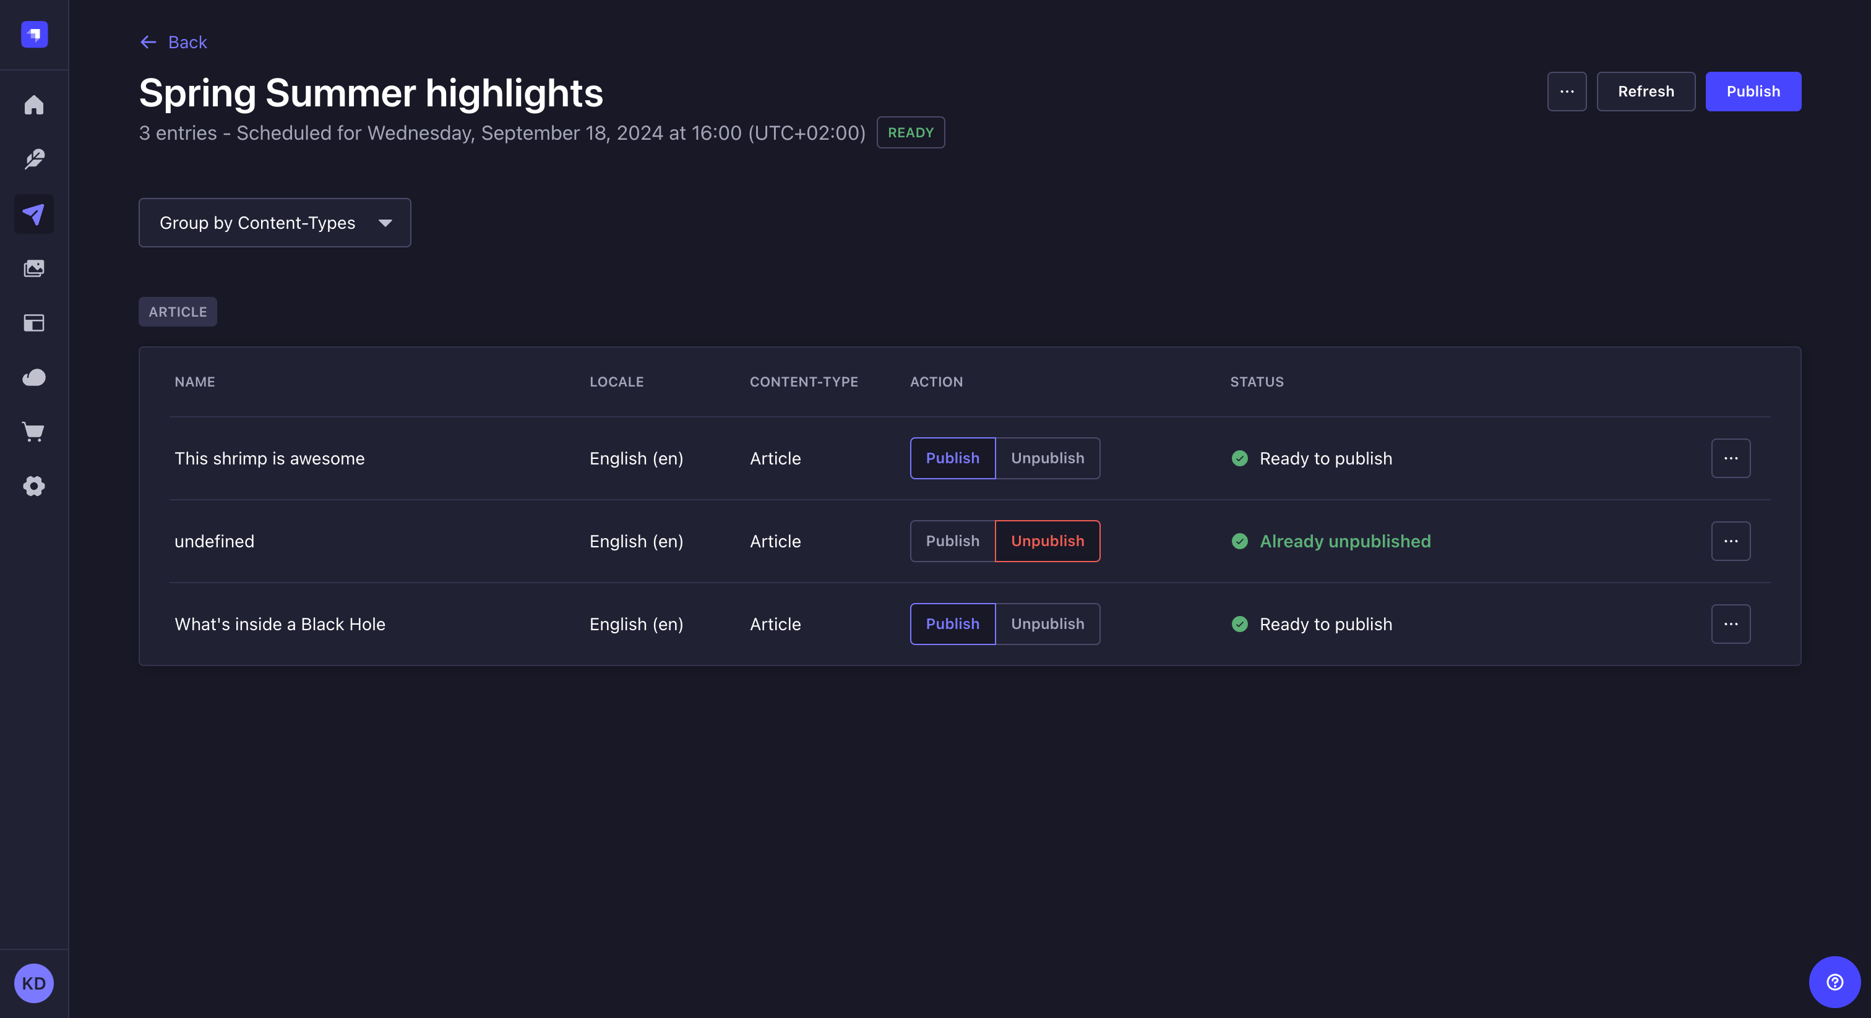Open row menu for undefined entry

pos(1730,541)
